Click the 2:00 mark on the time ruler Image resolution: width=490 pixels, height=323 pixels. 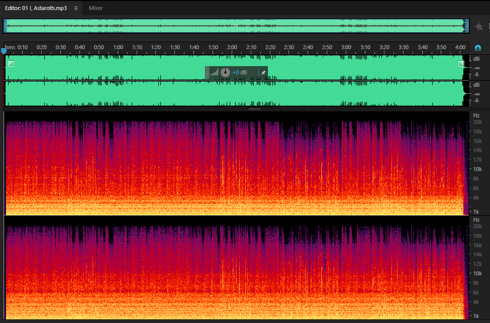pos(232,47)
